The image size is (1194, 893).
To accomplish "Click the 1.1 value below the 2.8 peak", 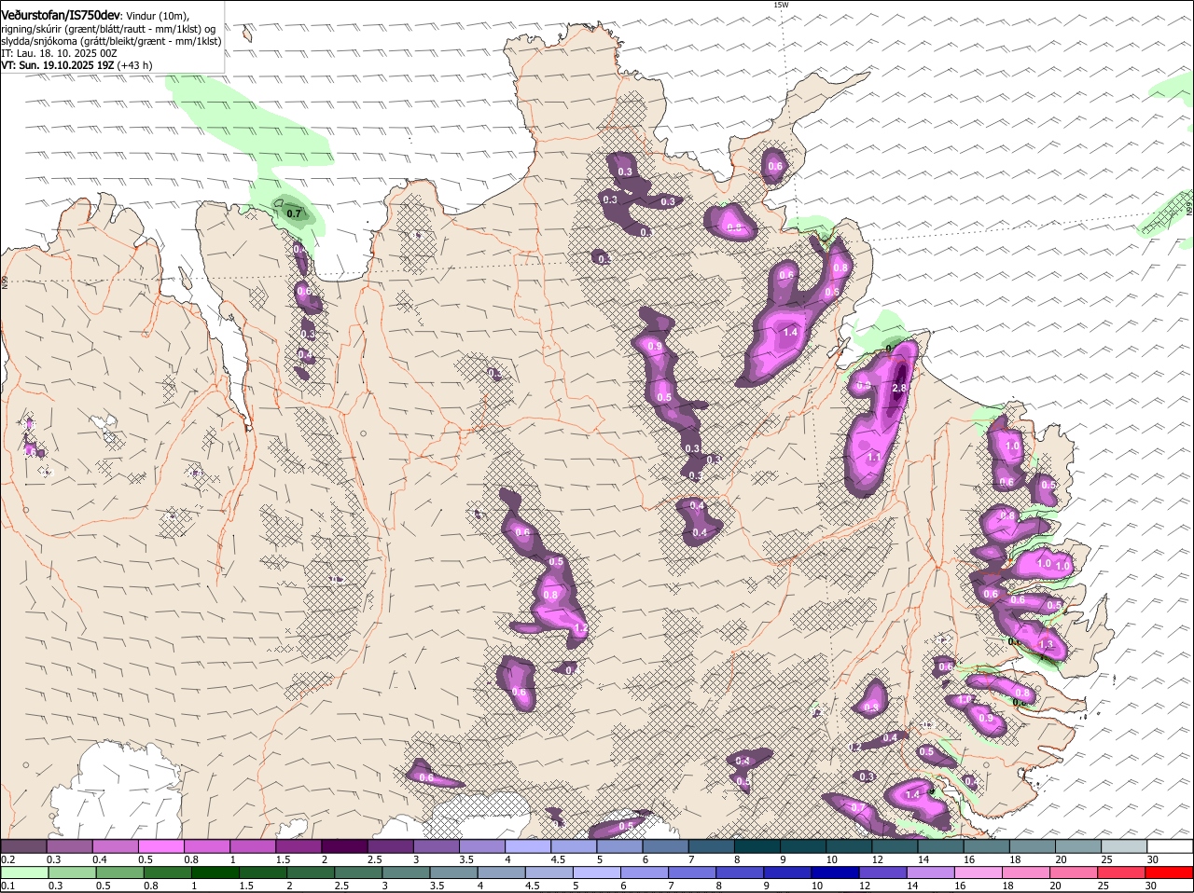I will (x=874, y=458).
